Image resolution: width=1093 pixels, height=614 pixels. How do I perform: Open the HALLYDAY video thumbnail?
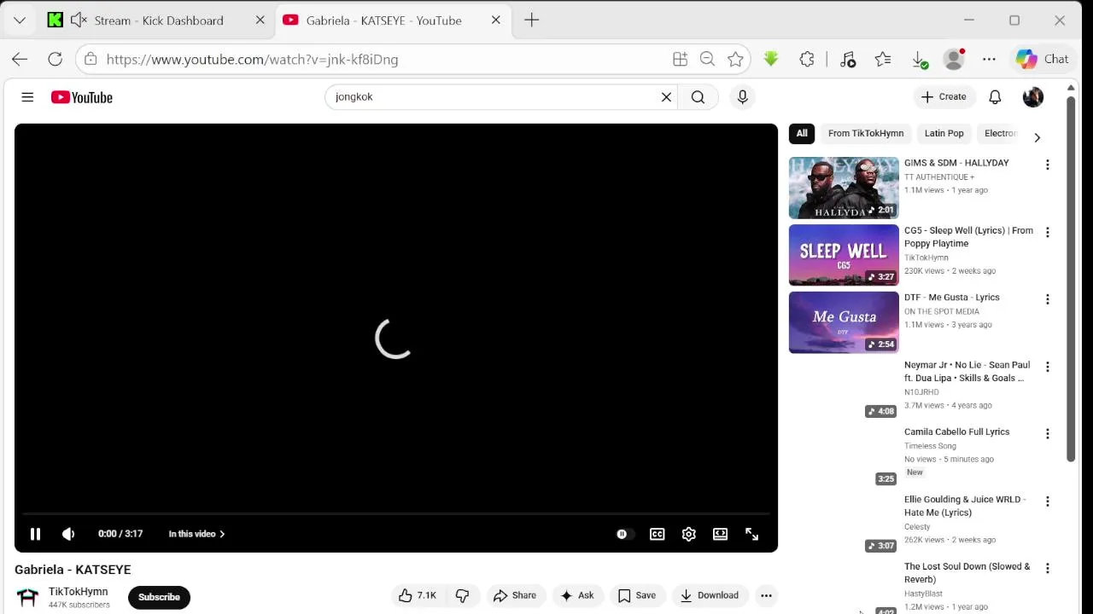(844, 188)
